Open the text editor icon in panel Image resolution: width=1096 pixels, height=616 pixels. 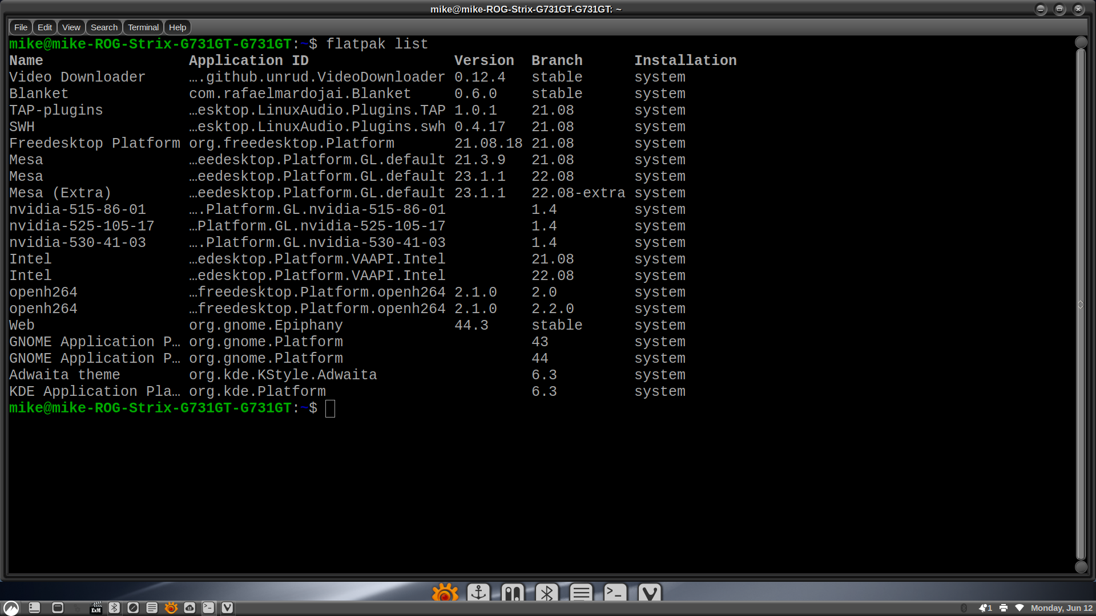152,608
